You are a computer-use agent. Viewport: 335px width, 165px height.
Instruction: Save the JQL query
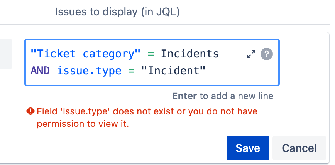point(248,148)
